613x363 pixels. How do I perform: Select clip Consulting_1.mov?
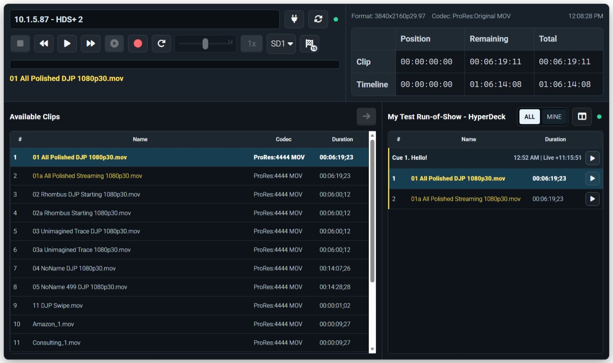[190, 342]
